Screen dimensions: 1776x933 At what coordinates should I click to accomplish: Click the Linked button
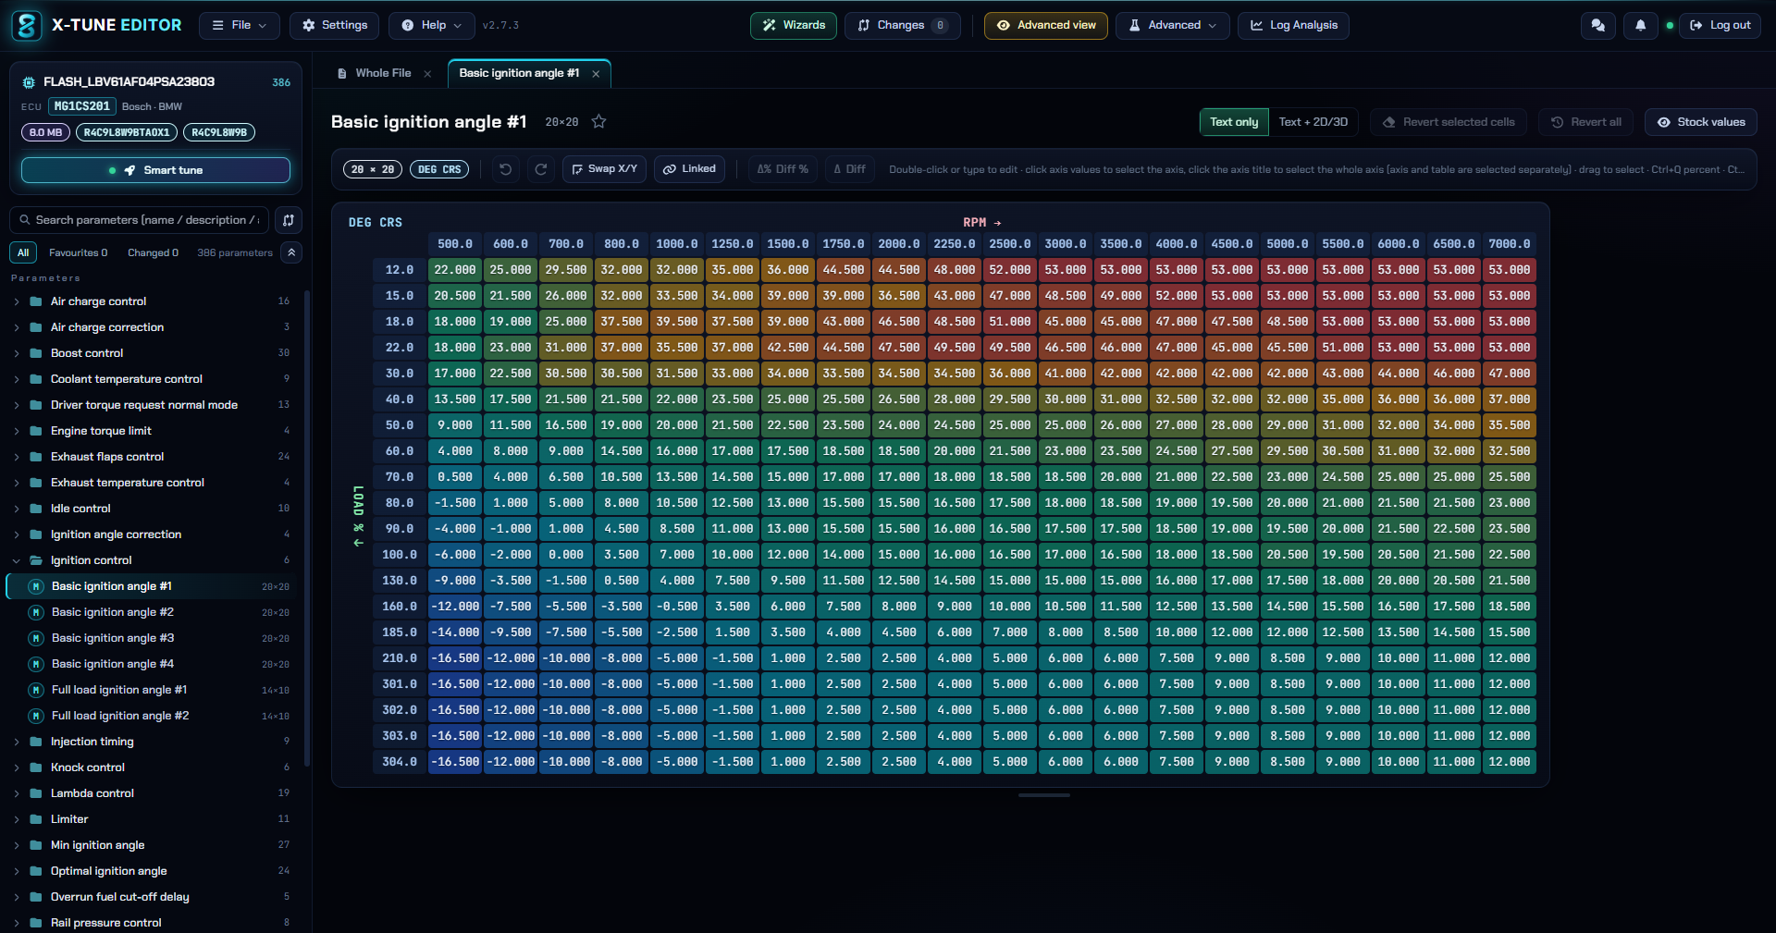pyautogui.click(x=690, y=169)
